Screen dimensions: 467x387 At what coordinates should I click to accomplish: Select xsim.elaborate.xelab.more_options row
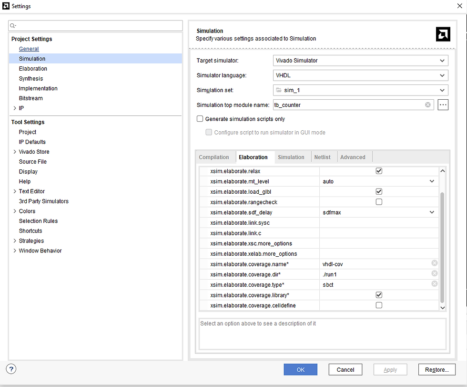pos(319,254)
